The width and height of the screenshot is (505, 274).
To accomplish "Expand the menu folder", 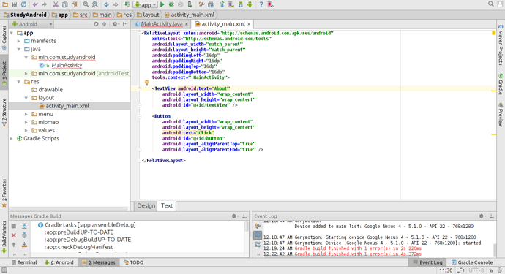I will 26,114.
